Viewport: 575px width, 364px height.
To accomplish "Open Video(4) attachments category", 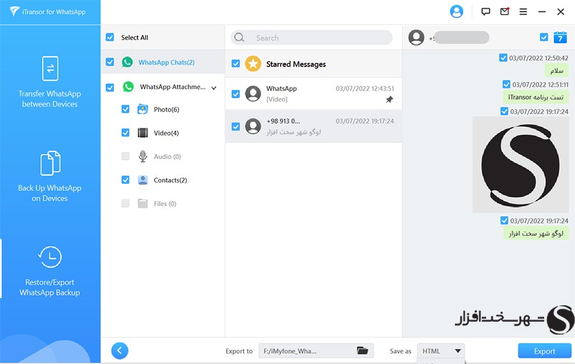I will click(166, 133).
